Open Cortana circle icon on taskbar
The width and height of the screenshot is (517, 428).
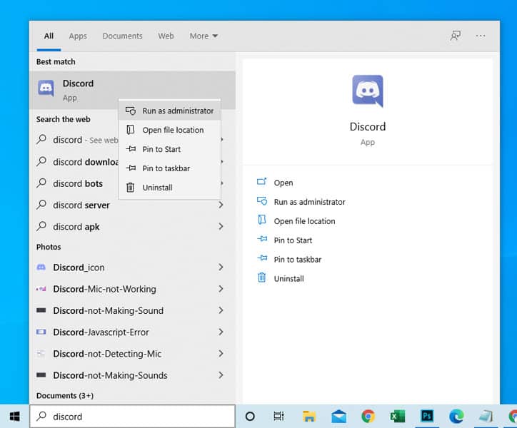pos(250,417)
